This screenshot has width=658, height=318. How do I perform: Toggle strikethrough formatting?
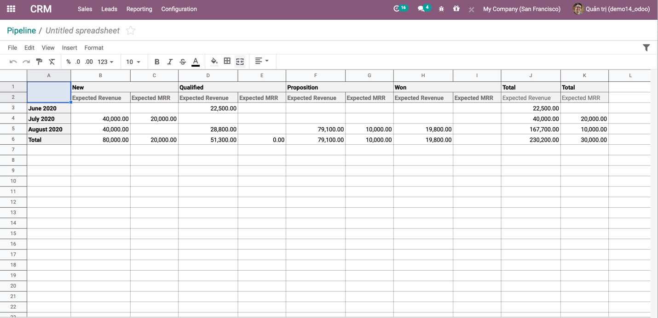(x=183, y=62)
